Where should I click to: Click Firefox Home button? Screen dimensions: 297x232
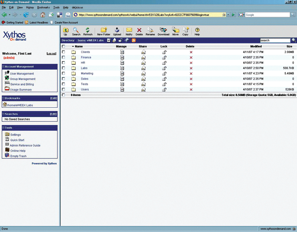point(43,14)
